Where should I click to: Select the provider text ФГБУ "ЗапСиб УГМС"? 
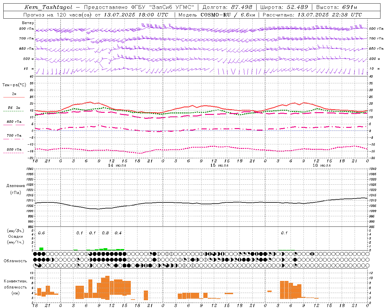click(163, 8)
